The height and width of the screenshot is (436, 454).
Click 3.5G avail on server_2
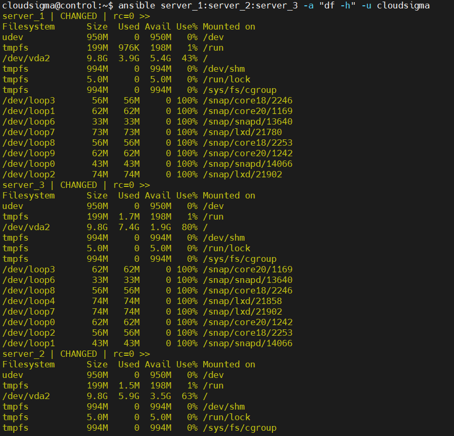(x=160, y=396)
